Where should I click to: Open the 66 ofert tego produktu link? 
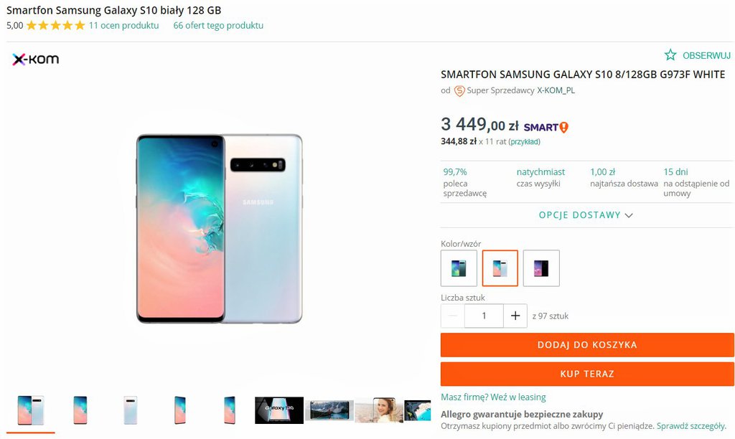click(x=218, y=26)
